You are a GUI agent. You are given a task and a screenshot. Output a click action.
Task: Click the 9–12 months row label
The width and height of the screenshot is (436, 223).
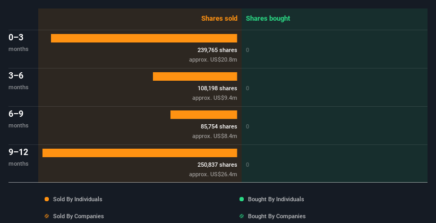point(18,156)
